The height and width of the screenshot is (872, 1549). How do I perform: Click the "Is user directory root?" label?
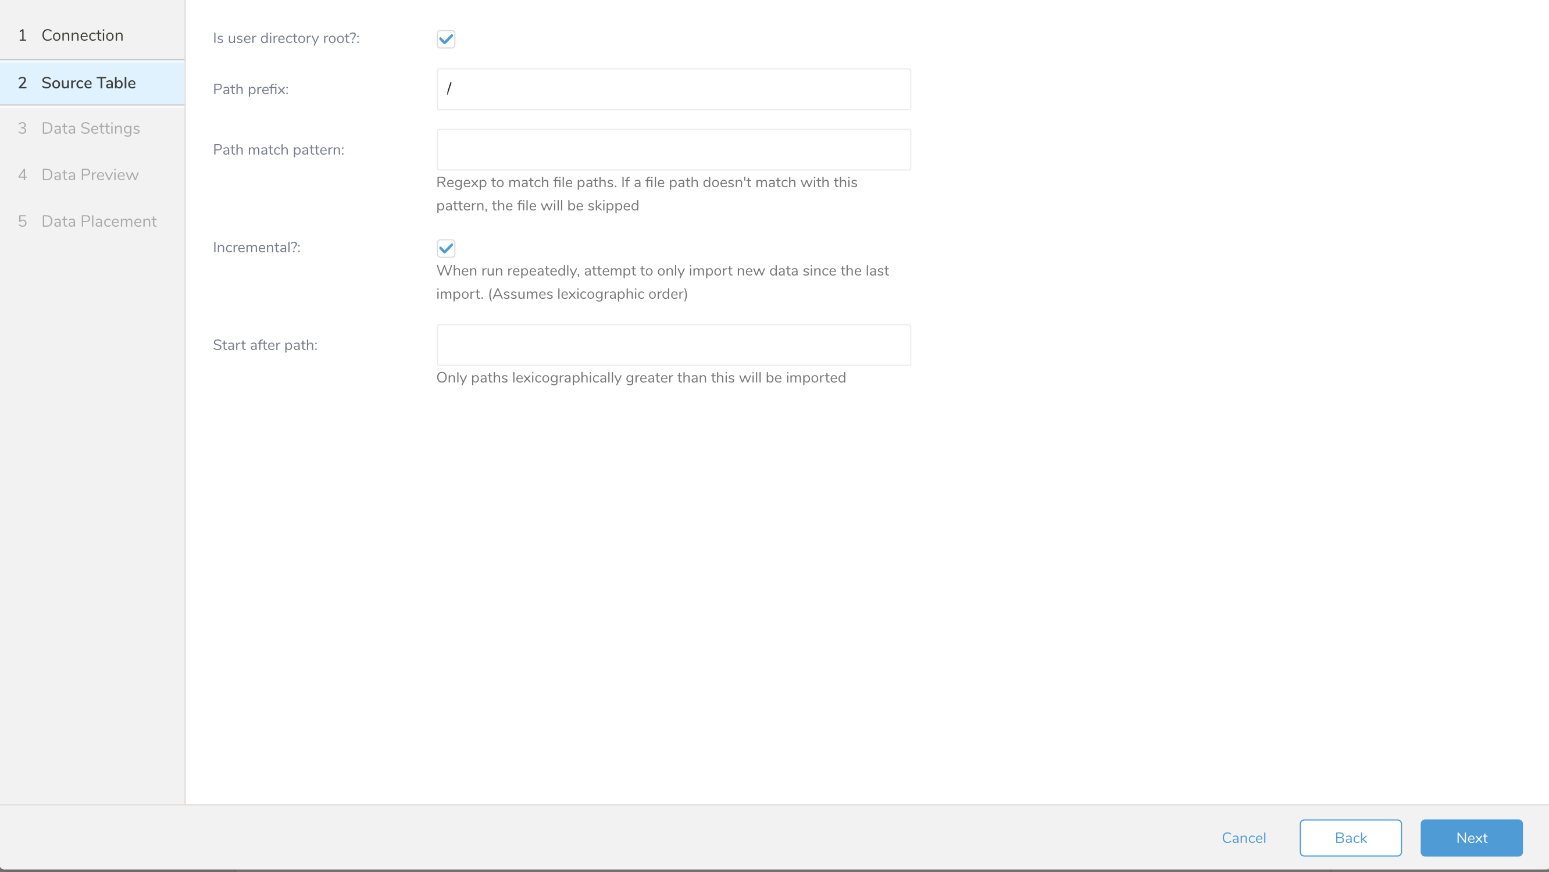[x=285, y=38]
